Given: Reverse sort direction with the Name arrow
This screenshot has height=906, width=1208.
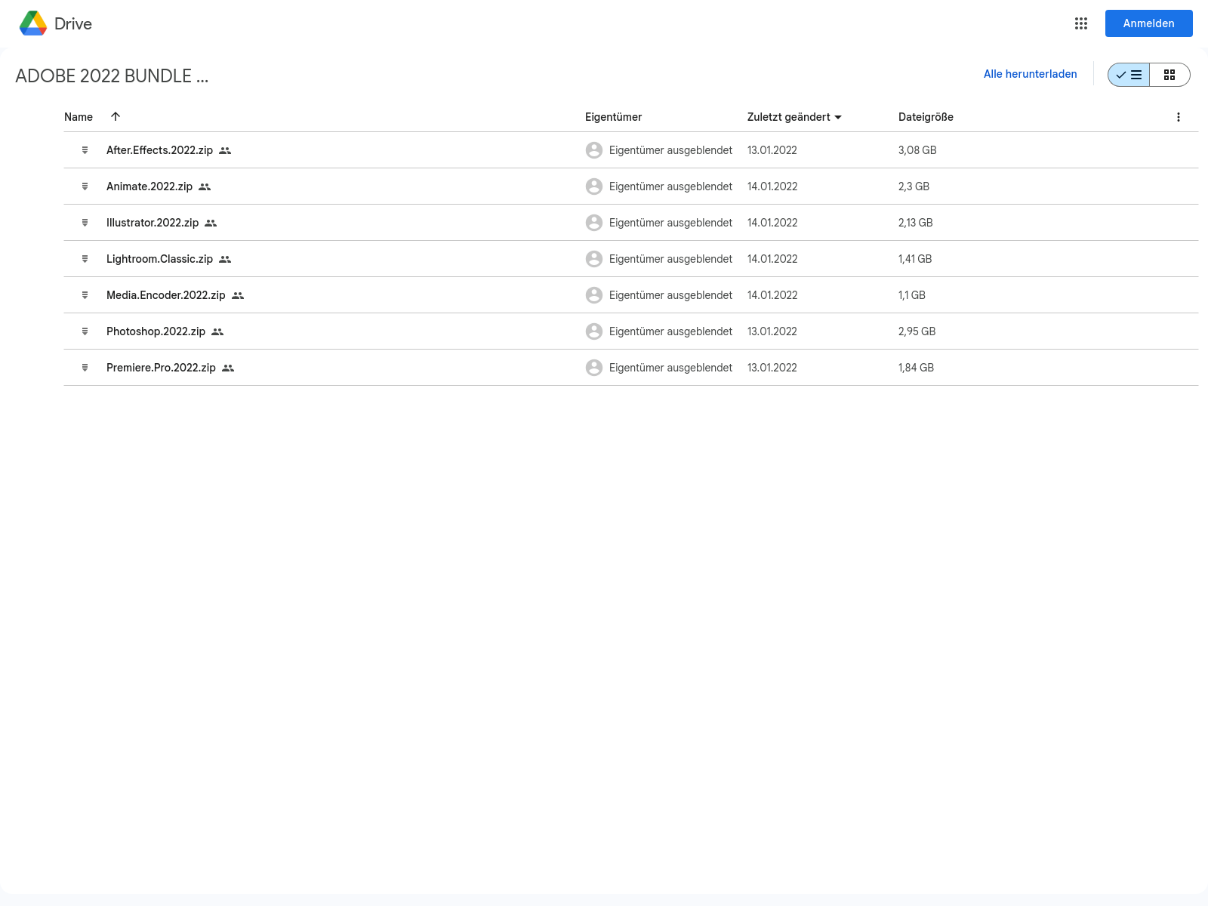Looking at the screenshot, I should [116, 116].
